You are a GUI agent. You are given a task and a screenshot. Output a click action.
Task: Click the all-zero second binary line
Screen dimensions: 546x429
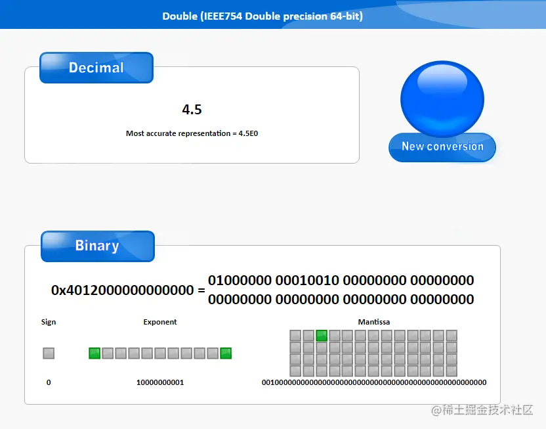click(341, 300)
